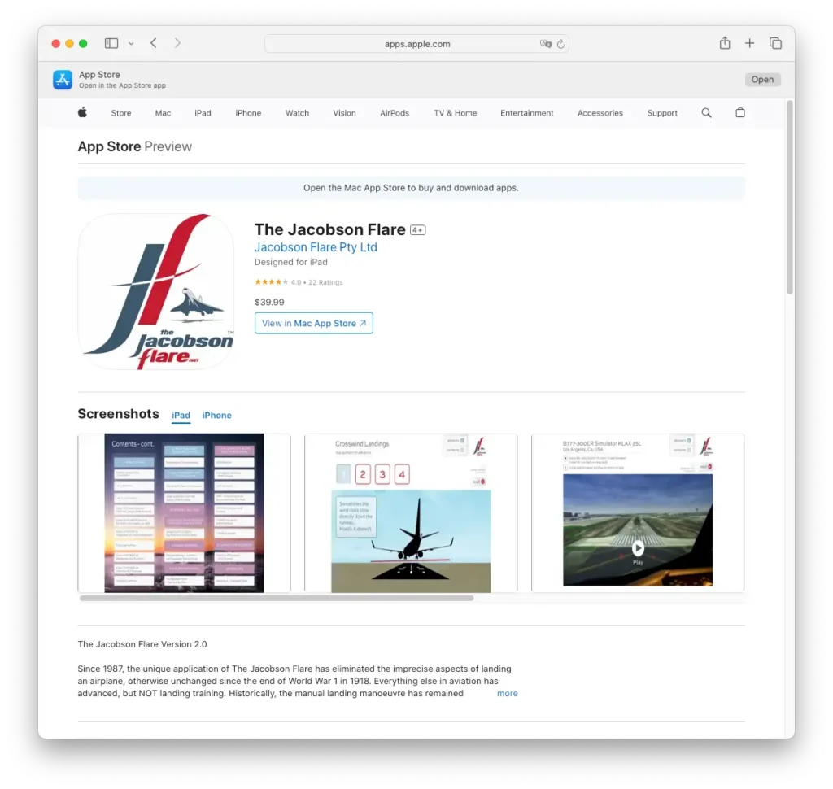Open the Jacobson Flare Pty Ltd link

tap(316, 247)
